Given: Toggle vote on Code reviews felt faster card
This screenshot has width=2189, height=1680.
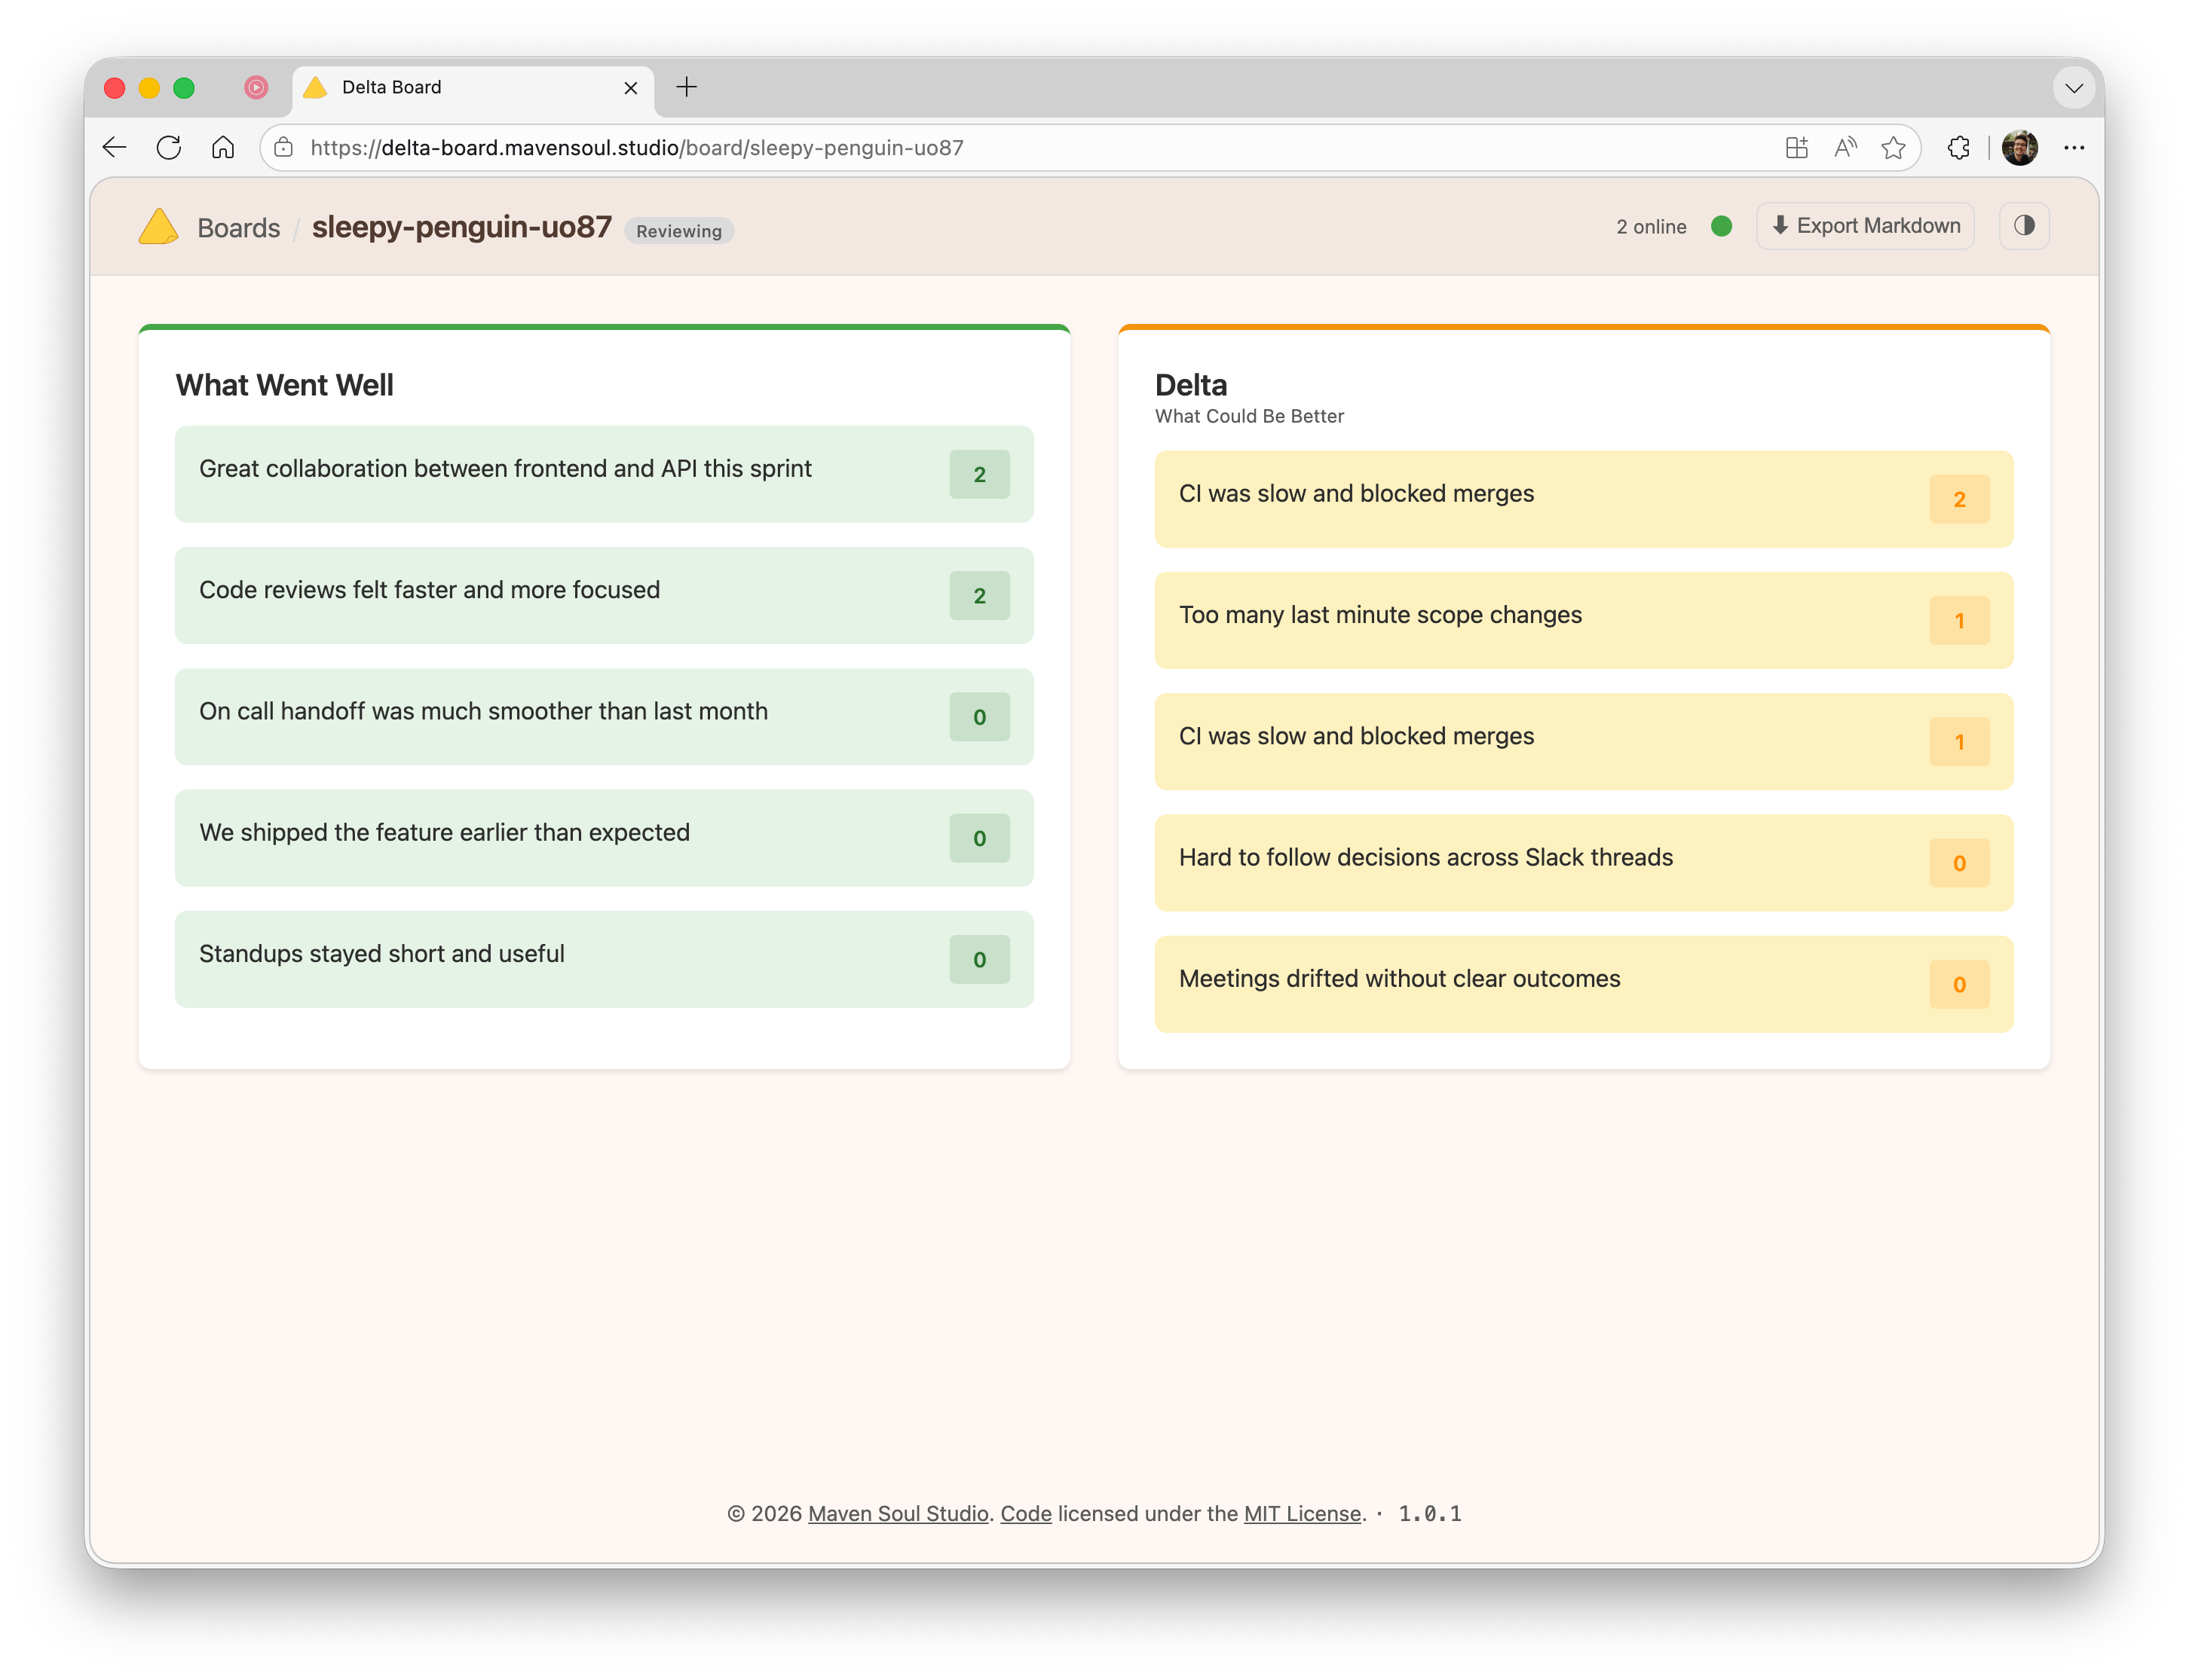Looking at the screenshot, I should [979, 596].
